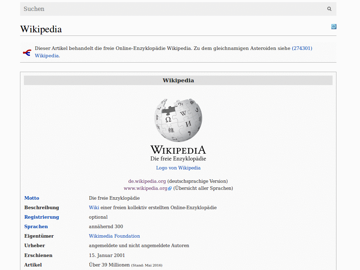Click the spoken-article icon beside the page title

click(334, 27)
